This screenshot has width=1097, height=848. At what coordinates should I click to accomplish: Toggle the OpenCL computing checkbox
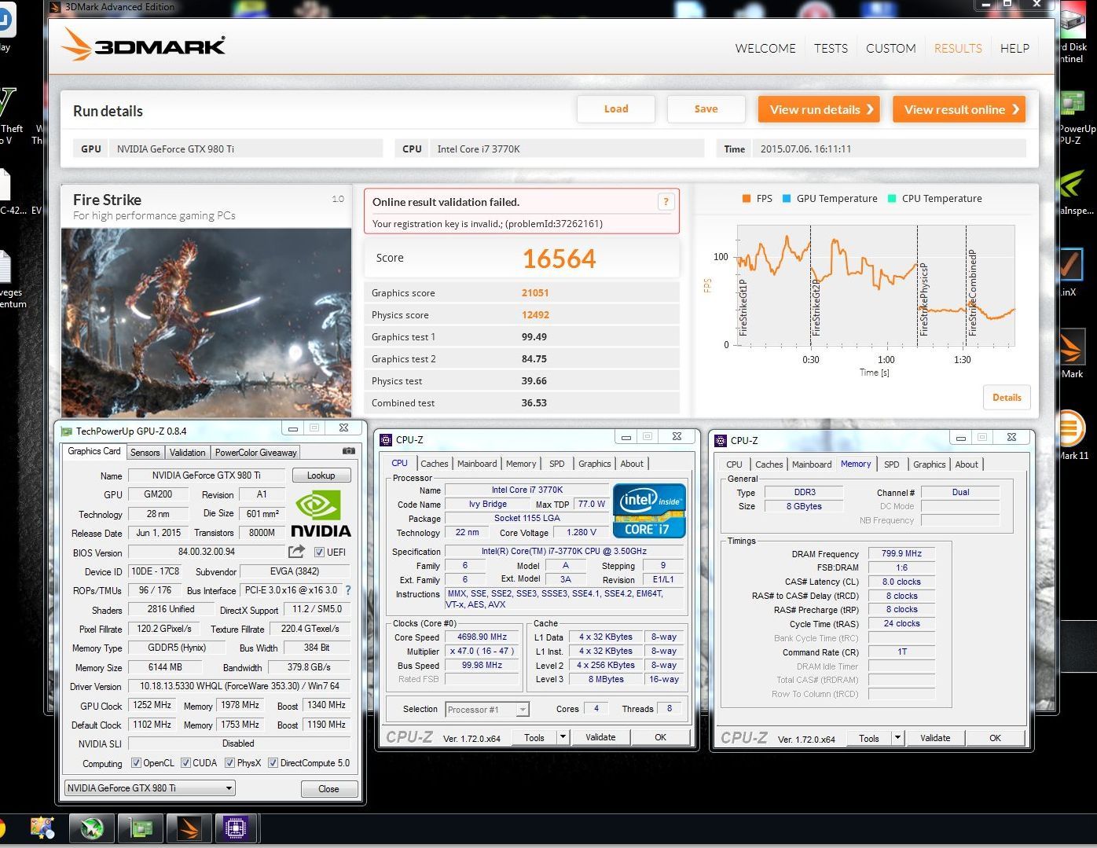coord(136,762)
